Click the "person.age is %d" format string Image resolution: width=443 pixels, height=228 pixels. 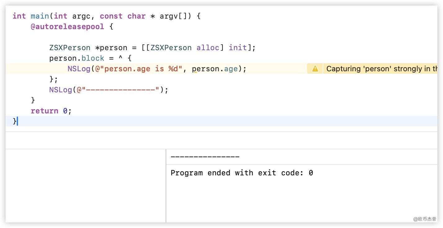(x=138, y=69)
